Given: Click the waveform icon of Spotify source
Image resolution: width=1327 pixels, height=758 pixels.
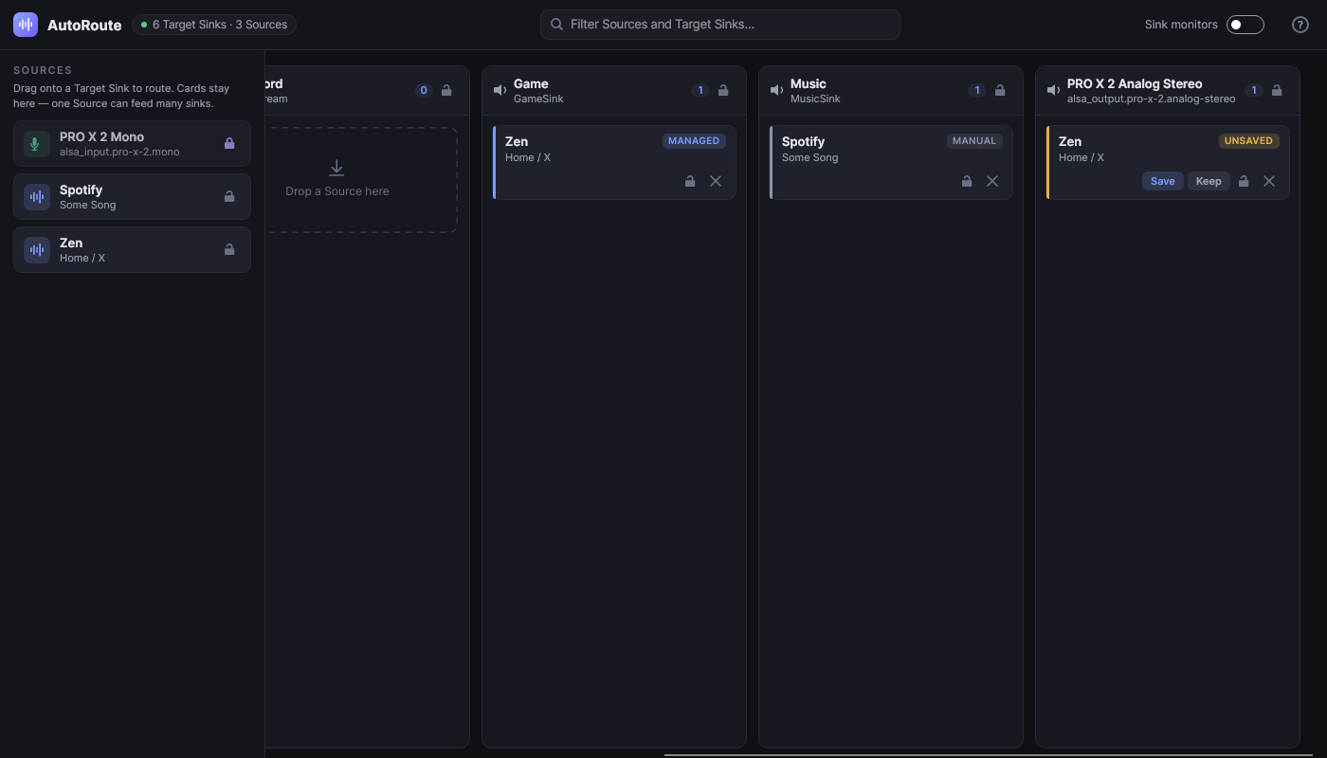Looking at the screenshot, I should (x=37, y=197).
